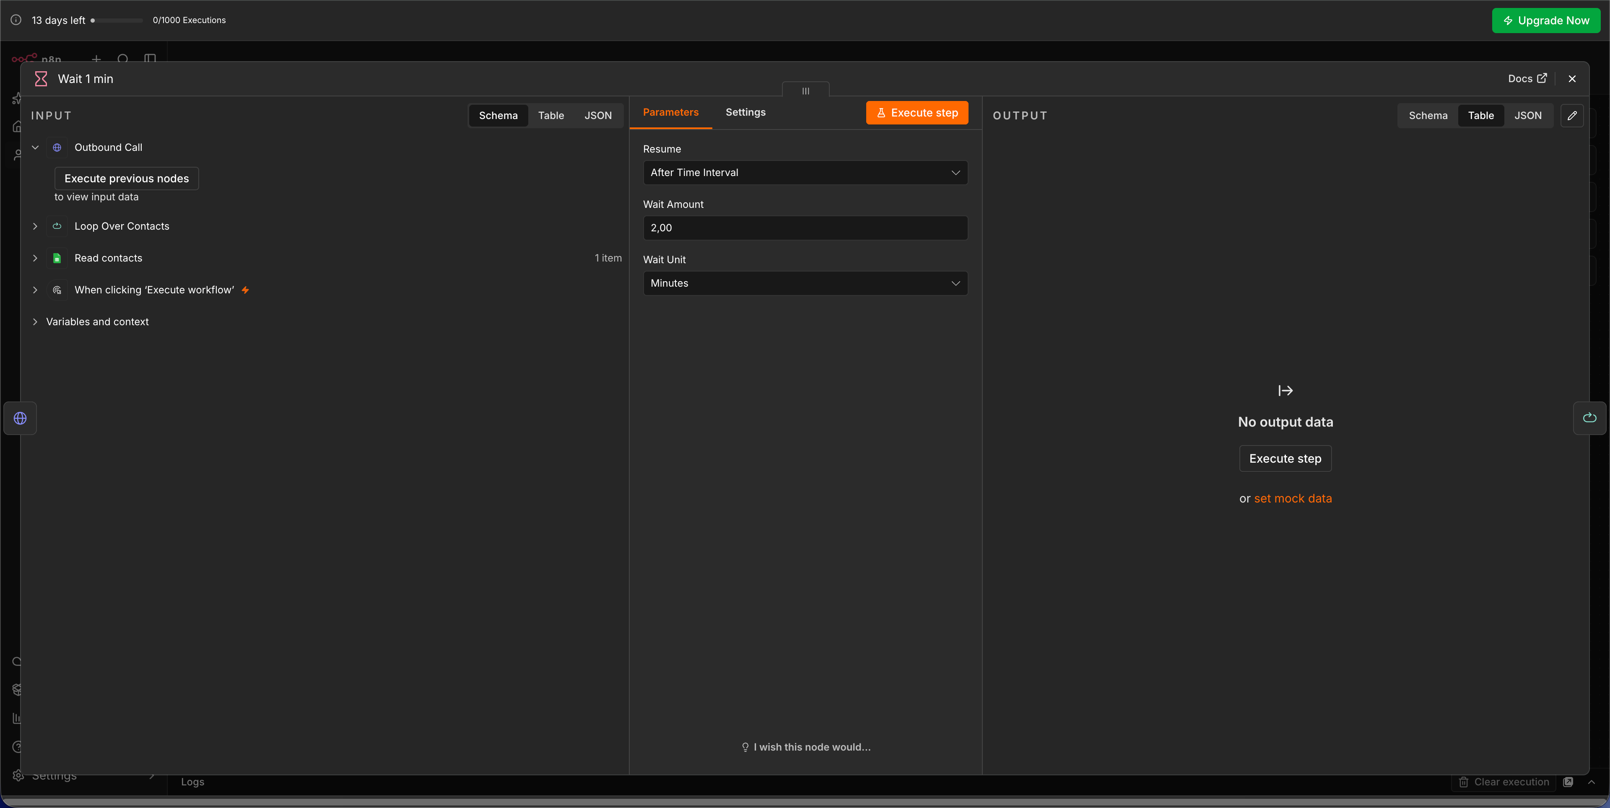Open the Settings tab
Image resolution: width=1610 pixels, height=808 pixels.
coord(745,112)
